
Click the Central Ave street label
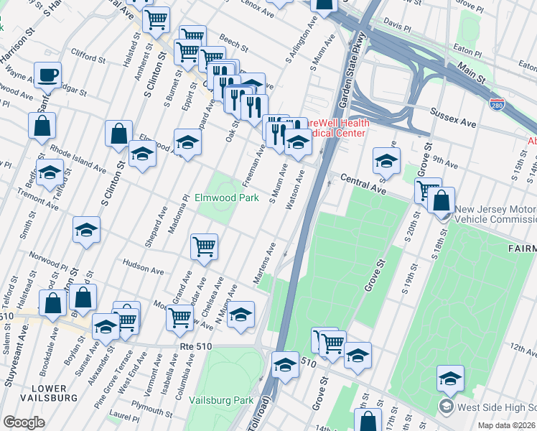[x=363, y=184]
